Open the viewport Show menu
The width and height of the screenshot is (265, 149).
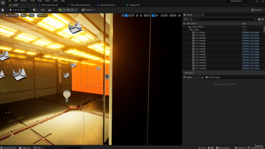[31, 15]
